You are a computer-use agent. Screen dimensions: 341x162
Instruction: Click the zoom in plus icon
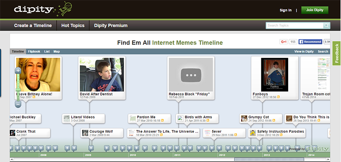pos(18,70)
